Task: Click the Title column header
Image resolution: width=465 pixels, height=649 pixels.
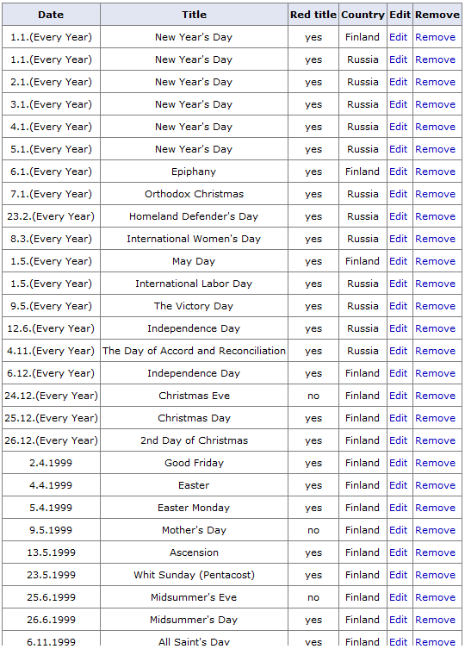Action: coord(194,15)
